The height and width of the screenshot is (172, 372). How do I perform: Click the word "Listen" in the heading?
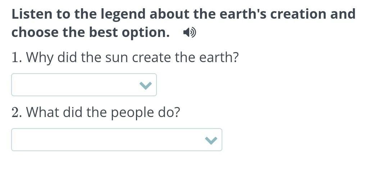tap(31, 14)
